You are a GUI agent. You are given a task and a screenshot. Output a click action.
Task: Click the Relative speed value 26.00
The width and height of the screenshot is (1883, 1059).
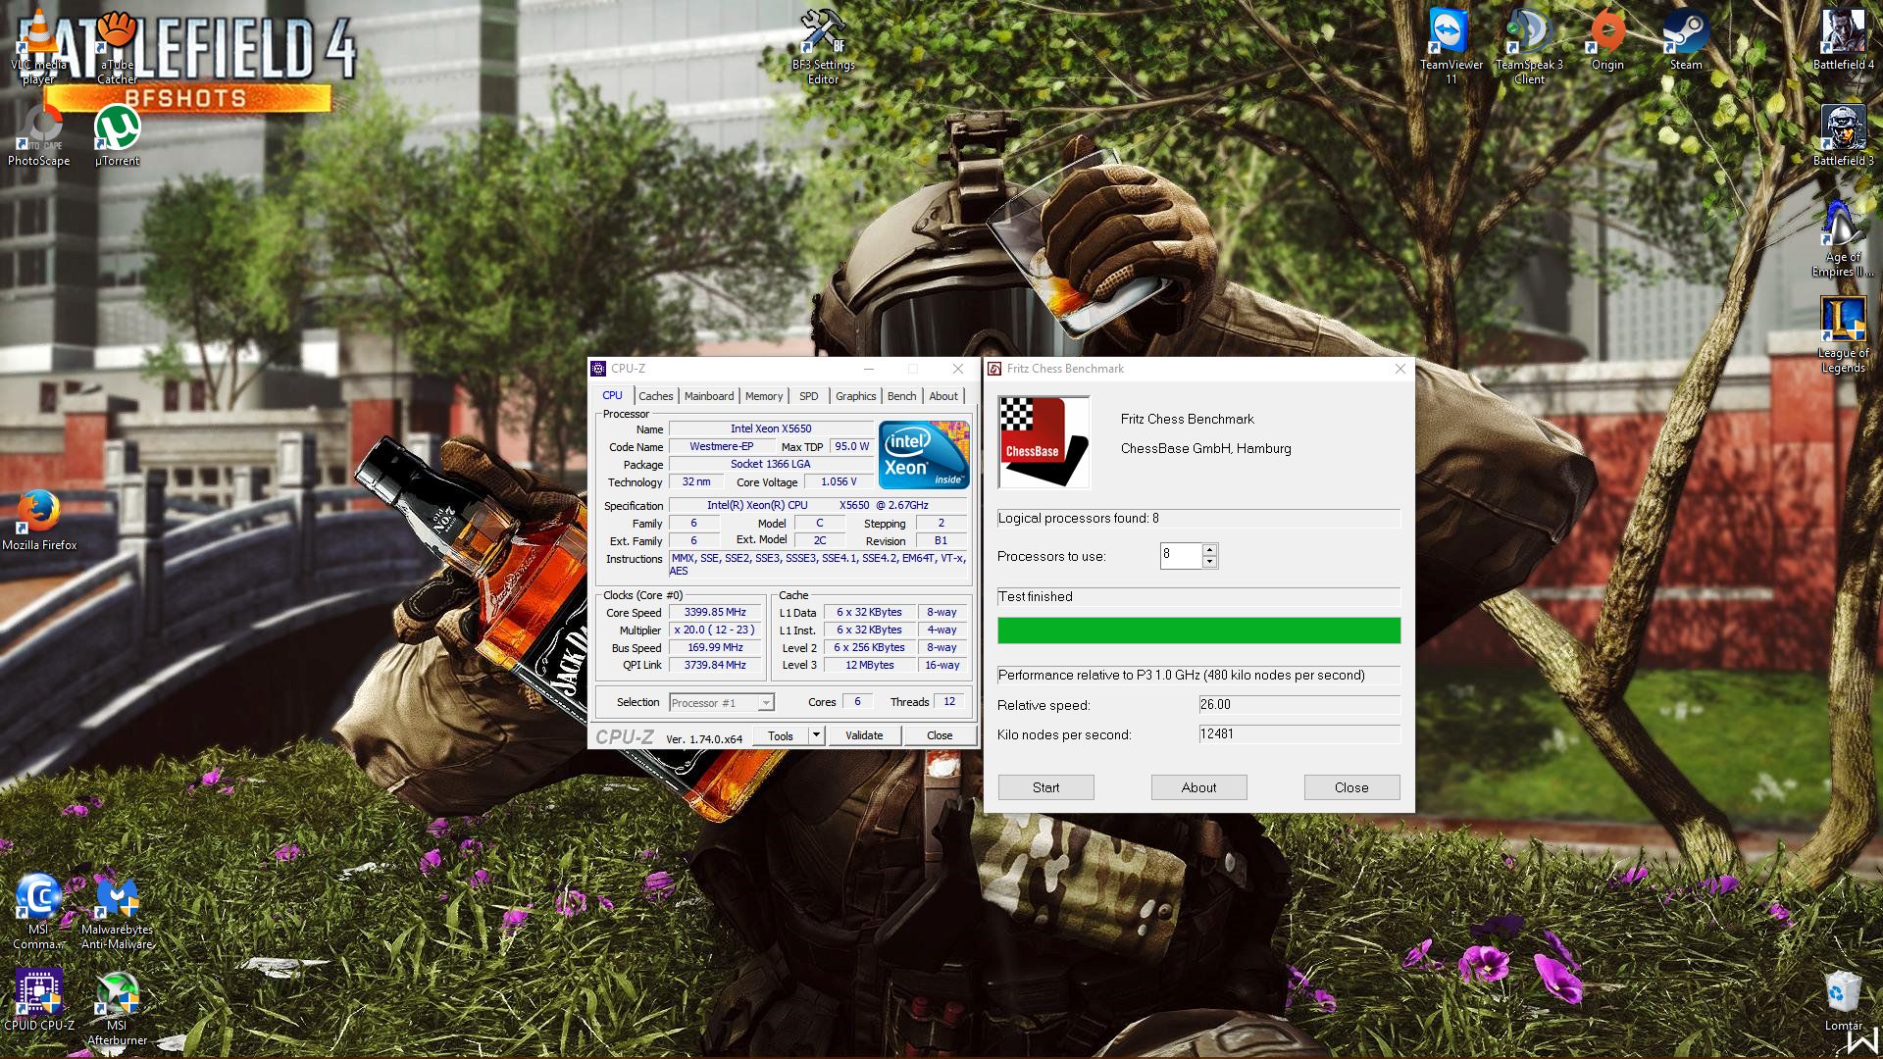click(x=1299, y=705)
